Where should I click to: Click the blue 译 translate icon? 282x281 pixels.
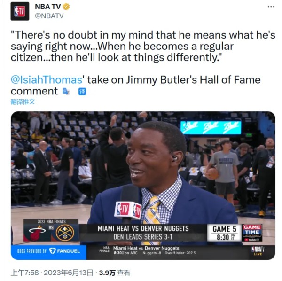coord(82,92)
